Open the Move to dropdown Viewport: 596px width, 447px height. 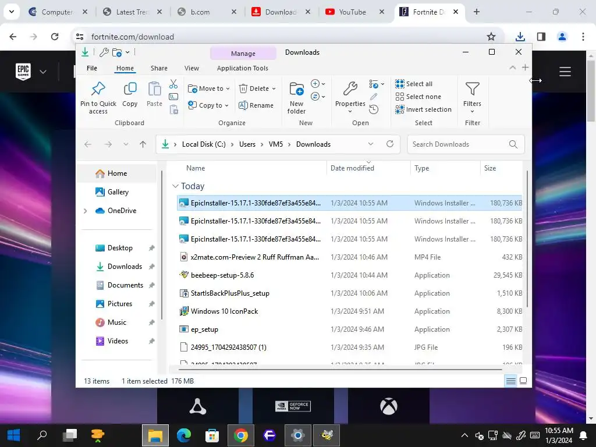pos(209,88)
